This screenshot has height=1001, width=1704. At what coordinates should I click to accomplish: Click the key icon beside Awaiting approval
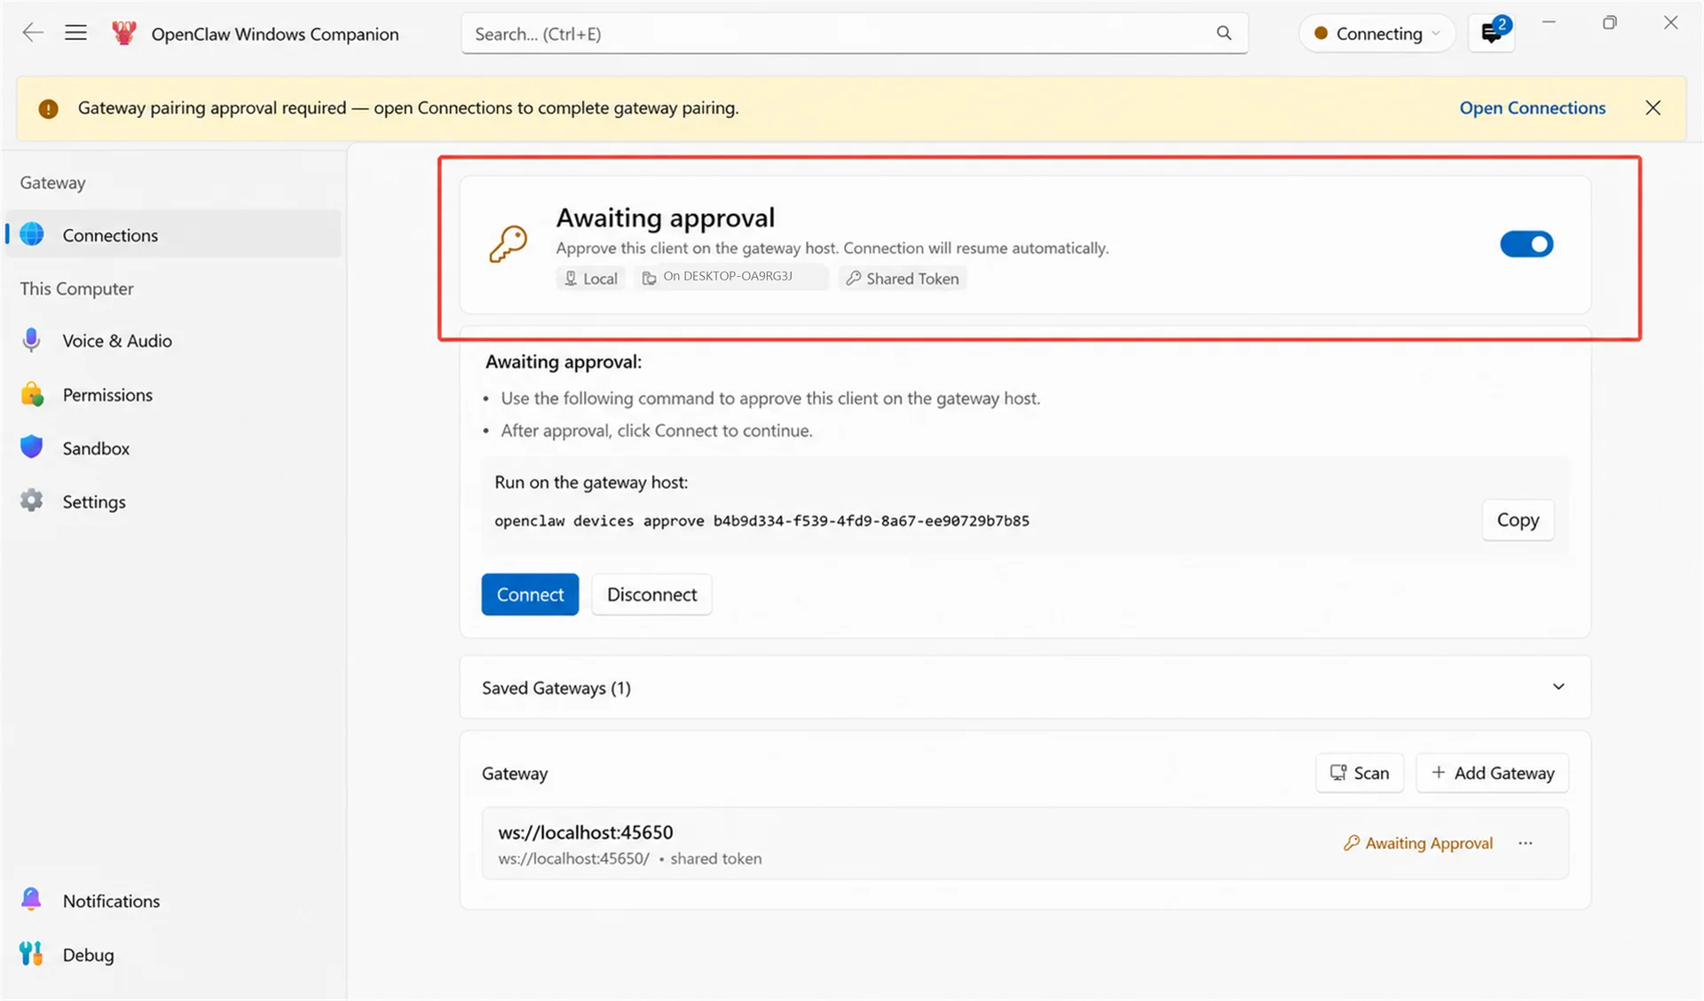509,244
